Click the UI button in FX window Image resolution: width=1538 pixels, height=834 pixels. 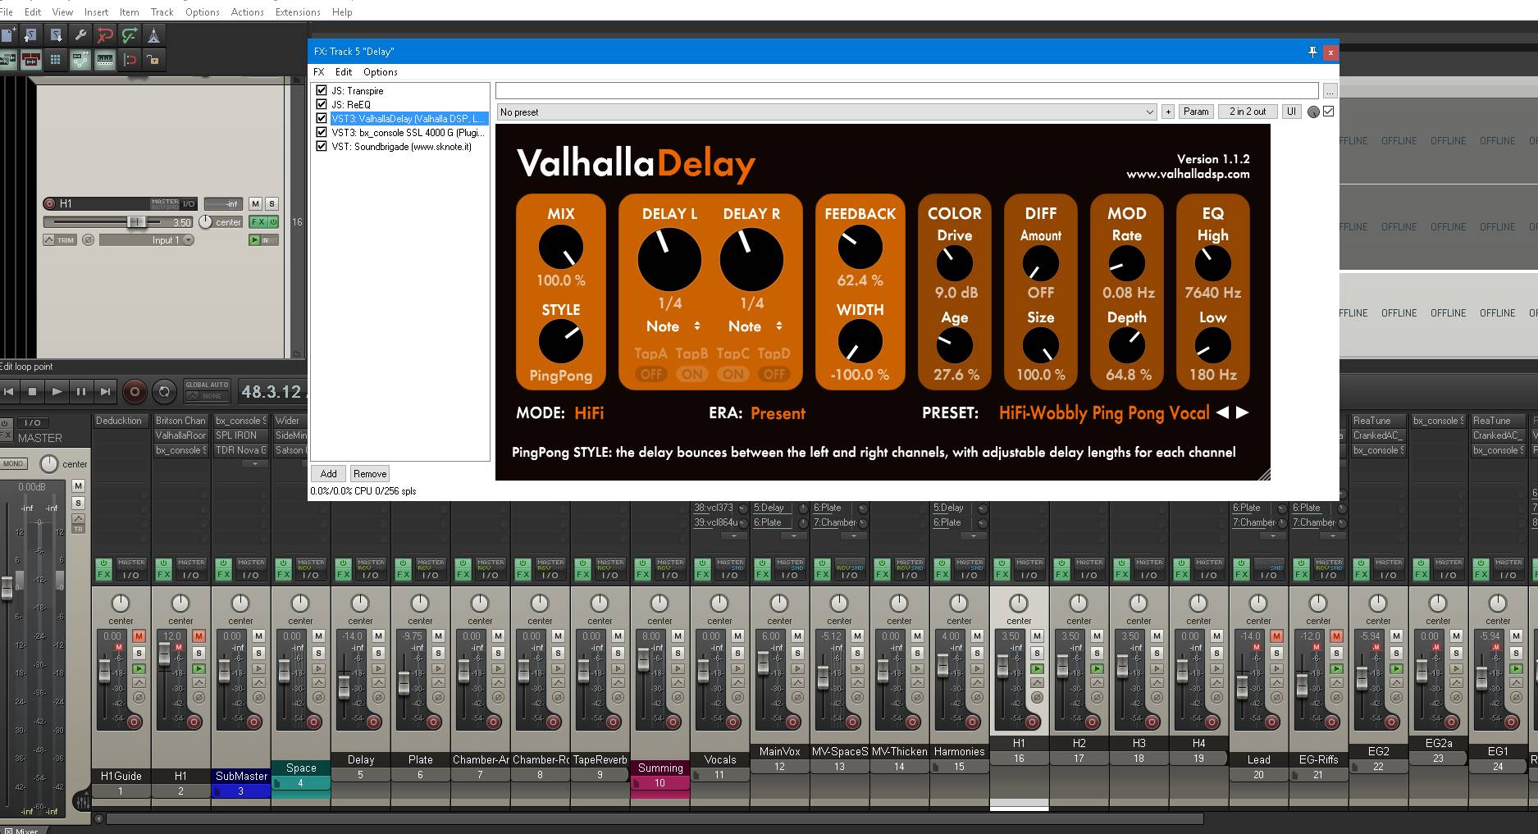click(x=1292, y=112)
